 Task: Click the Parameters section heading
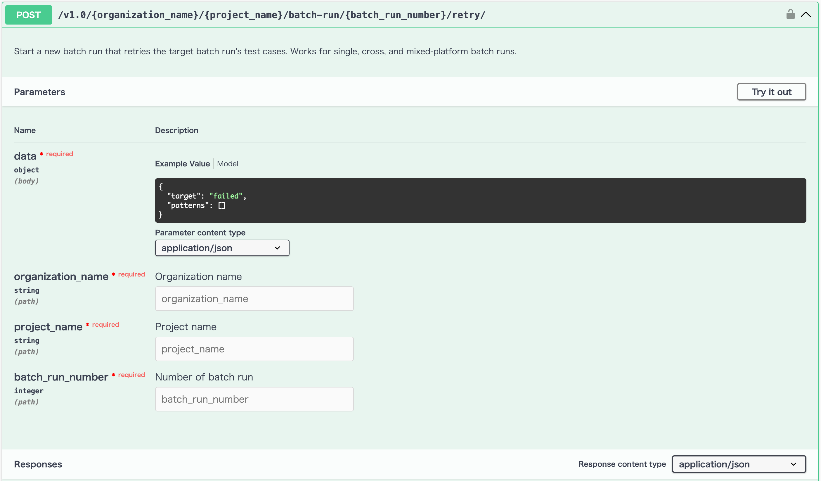pyautogui.click(x=39, y=92)
